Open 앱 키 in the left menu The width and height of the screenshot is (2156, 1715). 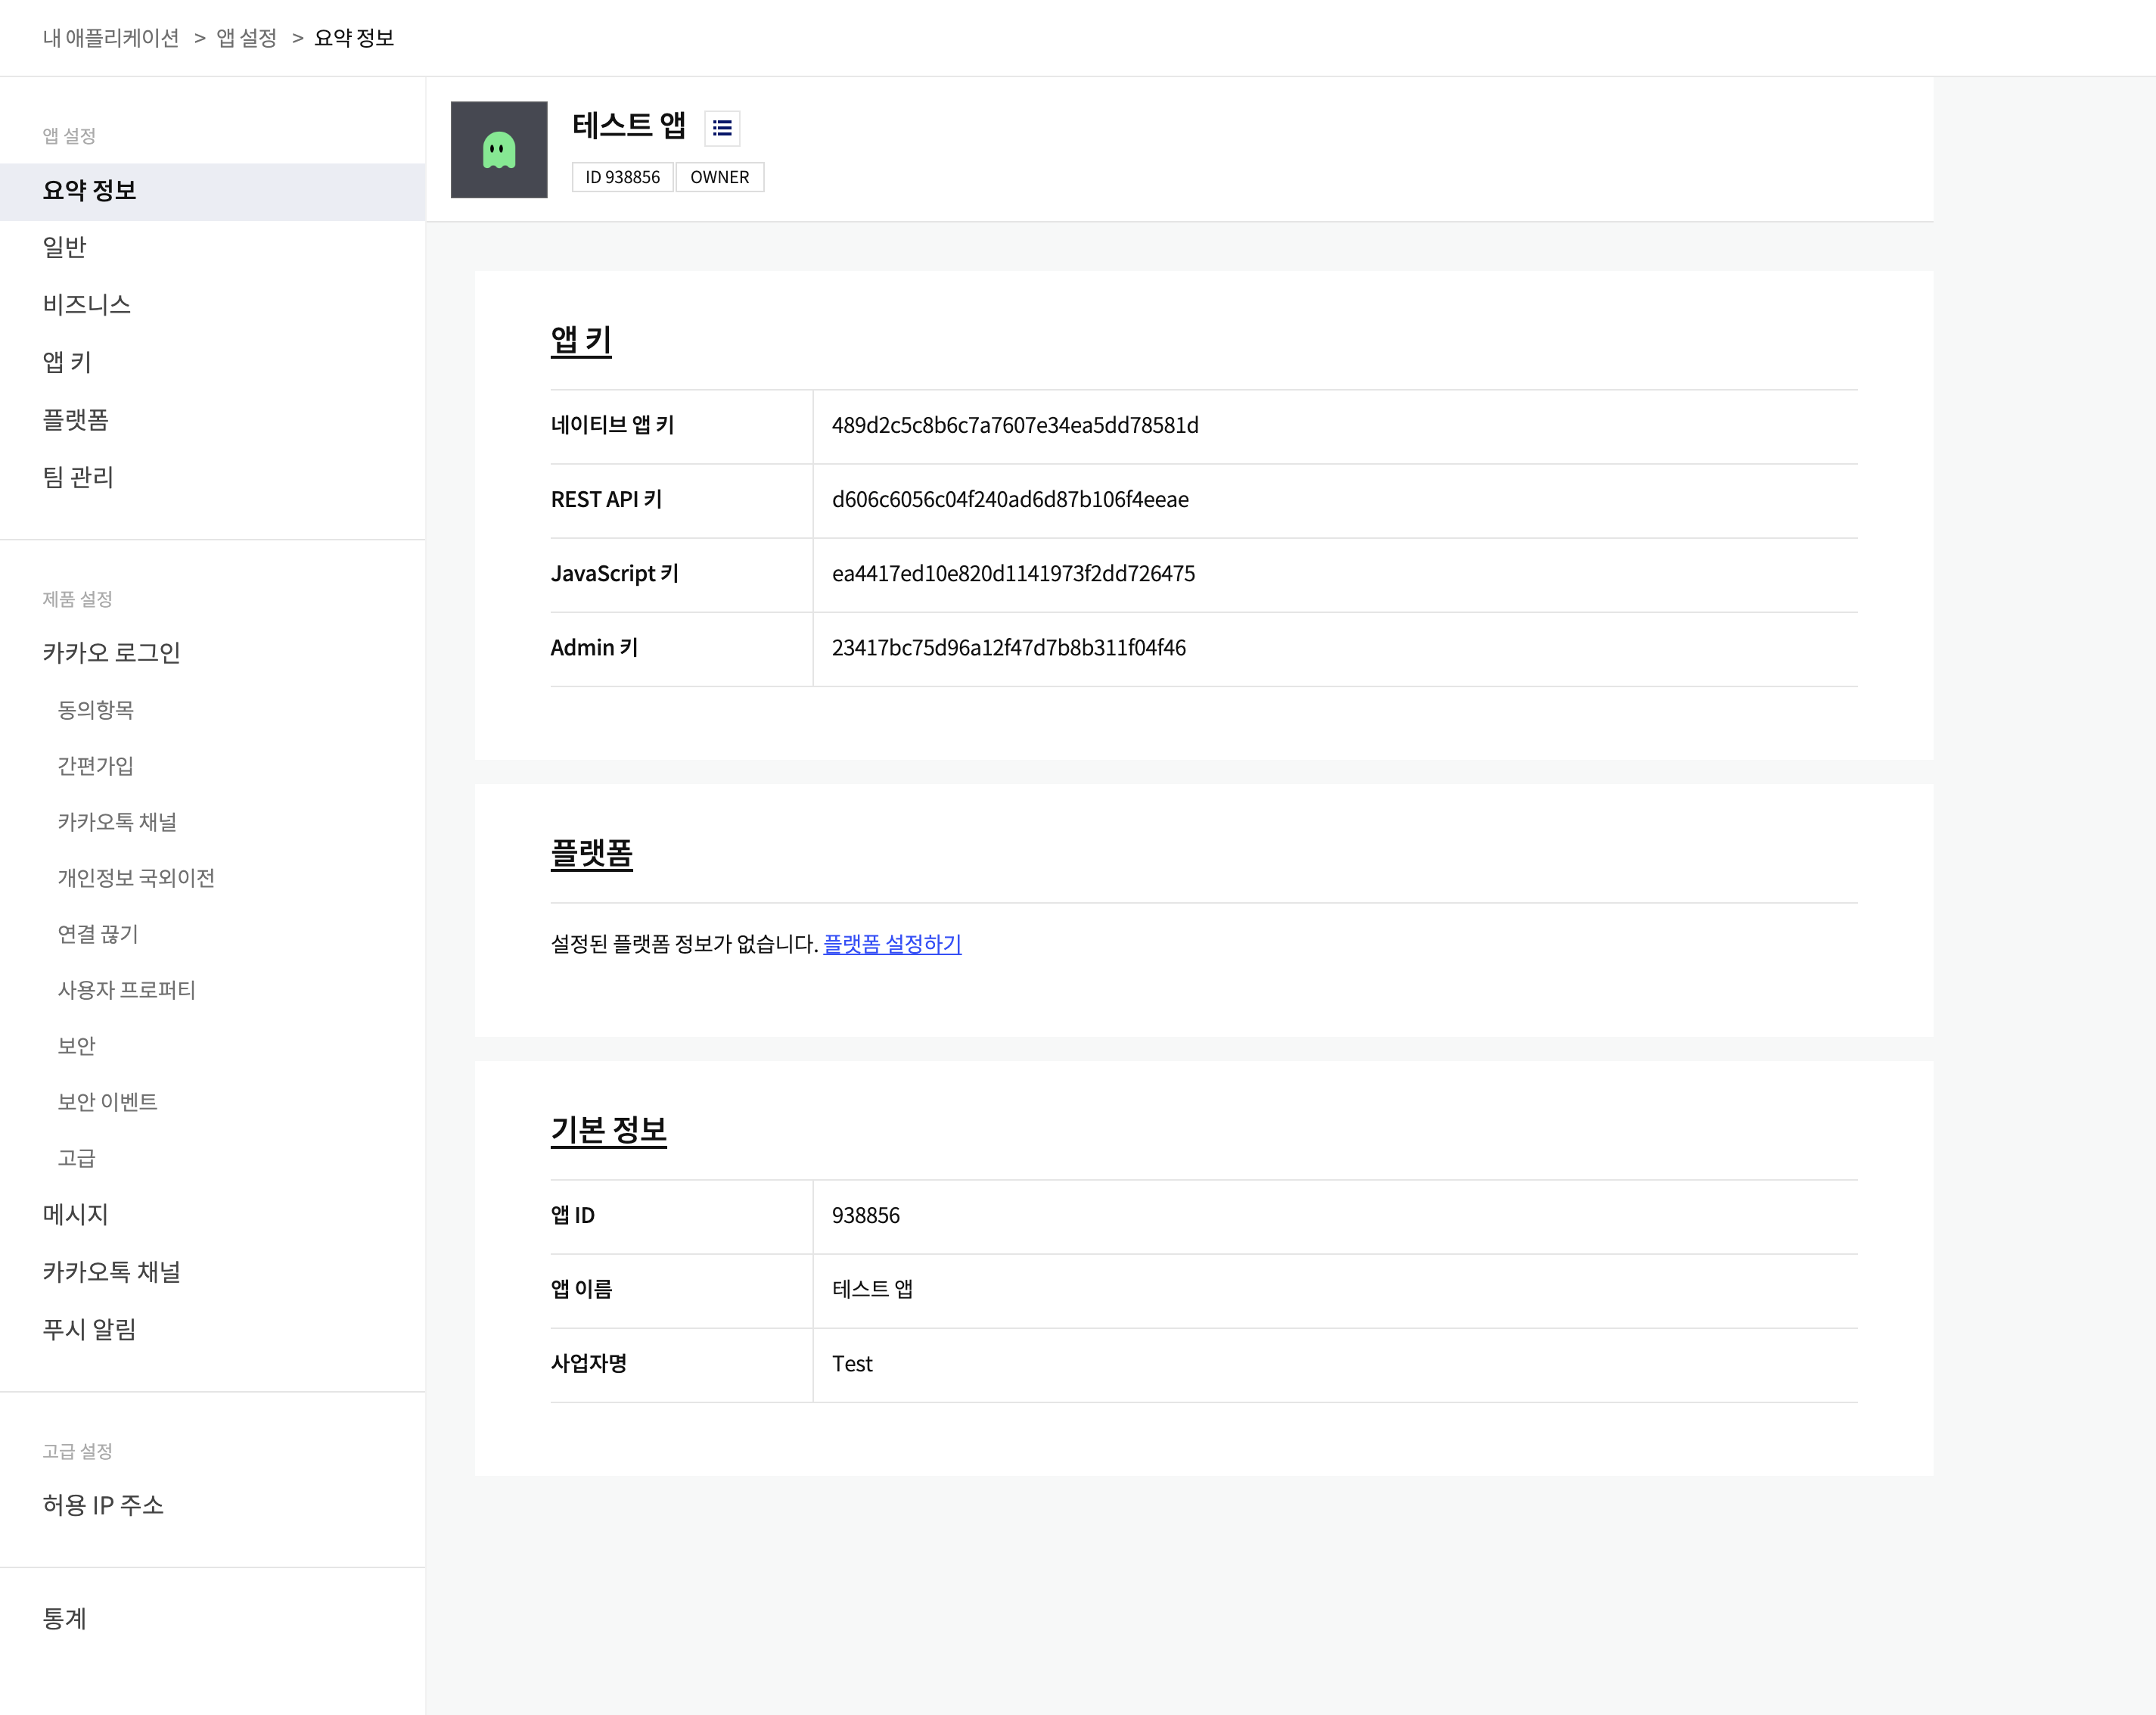pos(67,363)
